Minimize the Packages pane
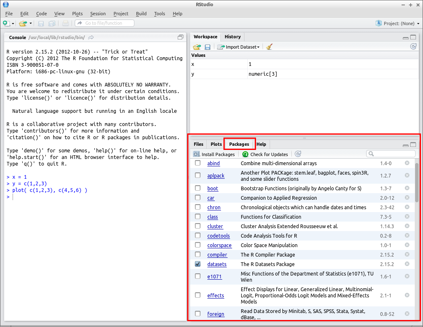423x327 pixels. [405, 145]
